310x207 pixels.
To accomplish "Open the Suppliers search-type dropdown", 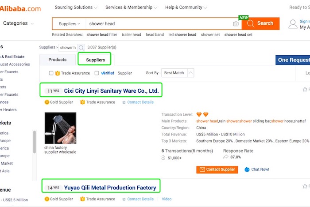I will pyautogui.click(x=69, y=24).
